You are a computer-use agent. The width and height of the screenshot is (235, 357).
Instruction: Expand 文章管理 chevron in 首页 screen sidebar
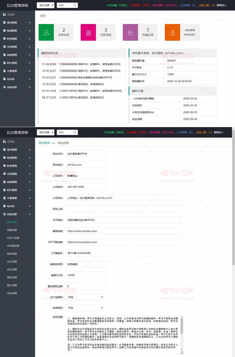click(30, 71)
